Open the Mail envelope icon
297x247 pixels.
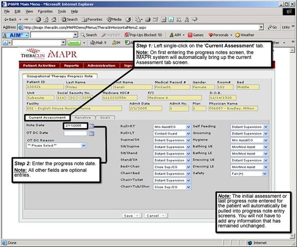point(138,19)
